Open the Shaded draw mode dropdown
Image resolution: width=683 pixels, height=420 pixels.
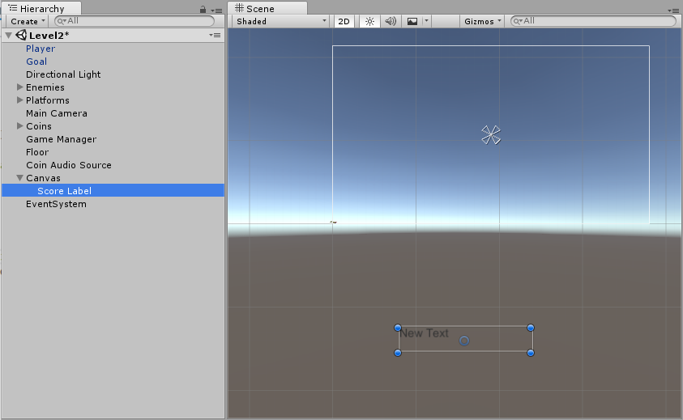point(280,21)
